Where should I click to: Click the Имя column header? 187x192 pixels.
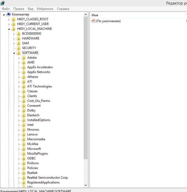[138, 15]
